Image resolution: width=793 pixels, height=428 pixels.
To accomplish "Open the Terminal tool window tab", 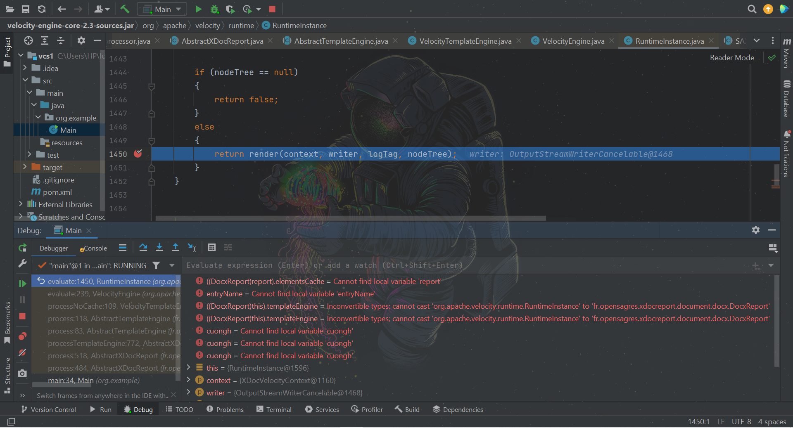I will pos(274,409).
